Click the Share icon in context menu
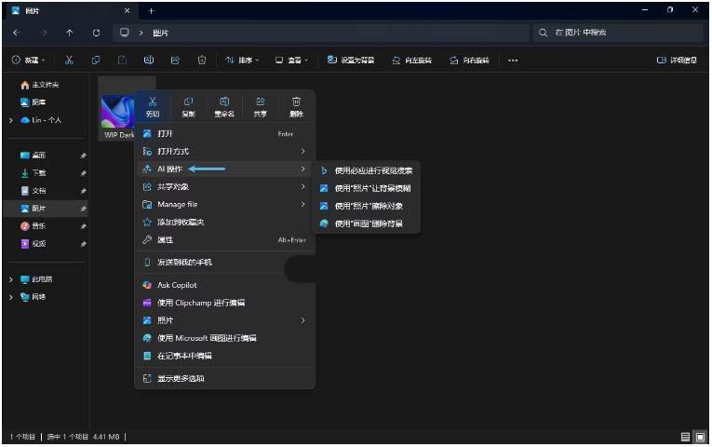Screen dimensions: 712x447 (261, 102)
